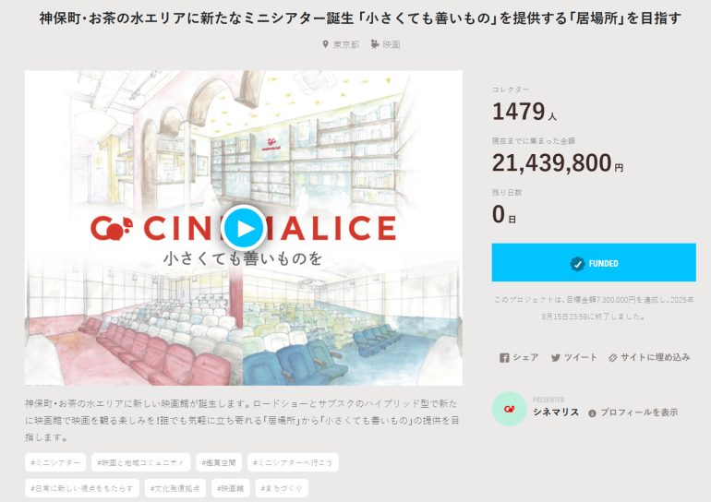The image size is (711, 502).
Task: Select the #映画と地域コミュニティ tag
Action: 141,461
